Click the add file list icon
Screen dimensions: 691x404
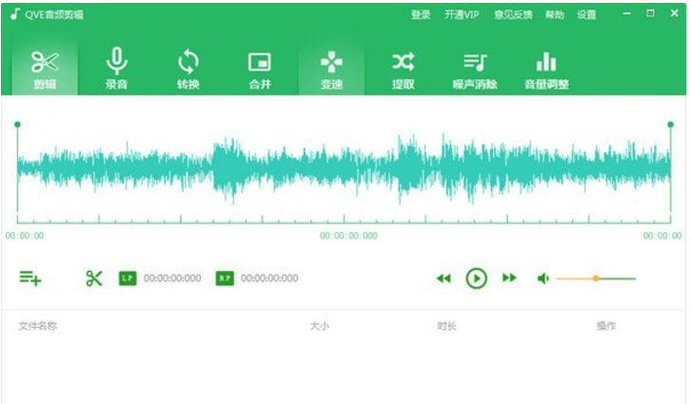[x=30, y=279]
